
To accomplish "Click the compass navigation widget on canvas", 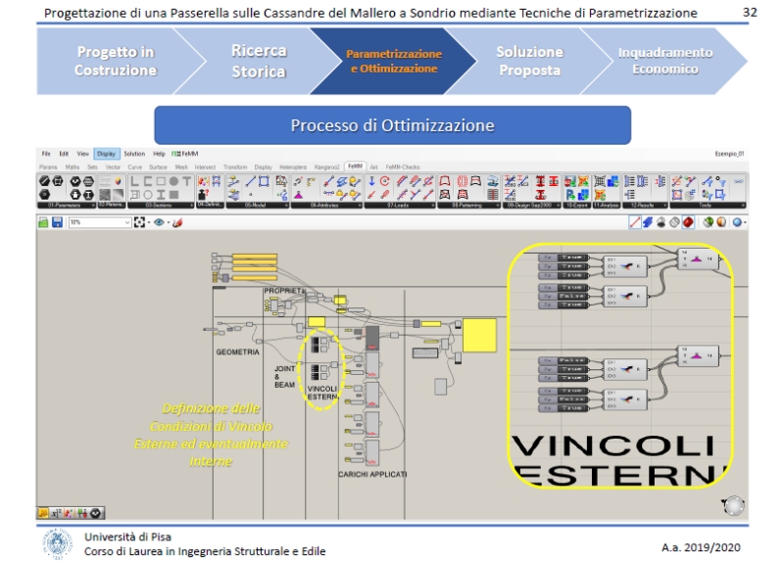I will point(730,505).
